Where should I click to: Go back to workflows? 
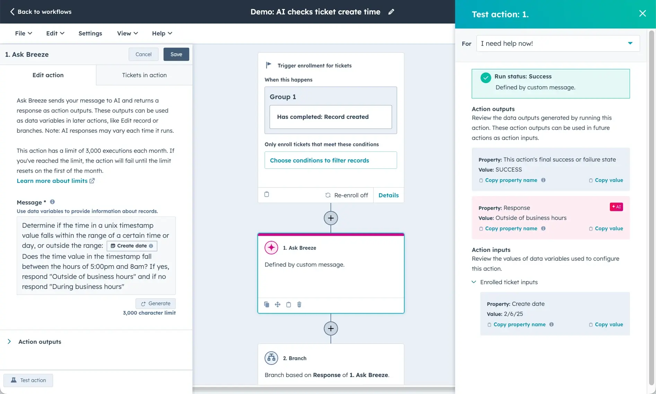(41, 12)
